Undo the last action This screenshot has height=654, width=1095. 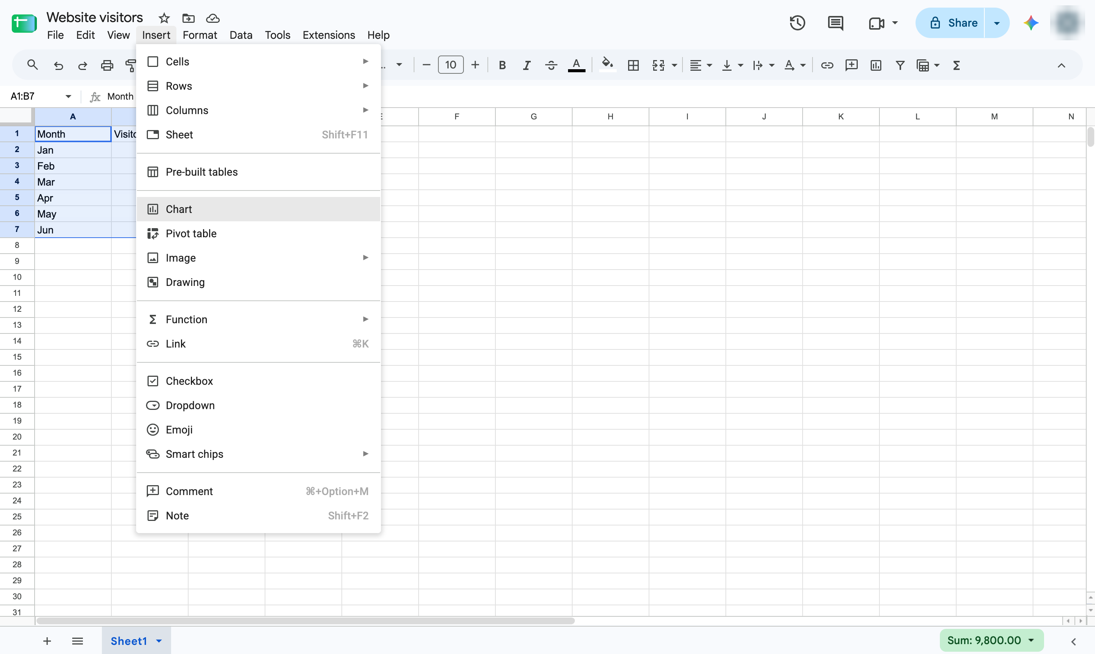click(x=58, y=65)
